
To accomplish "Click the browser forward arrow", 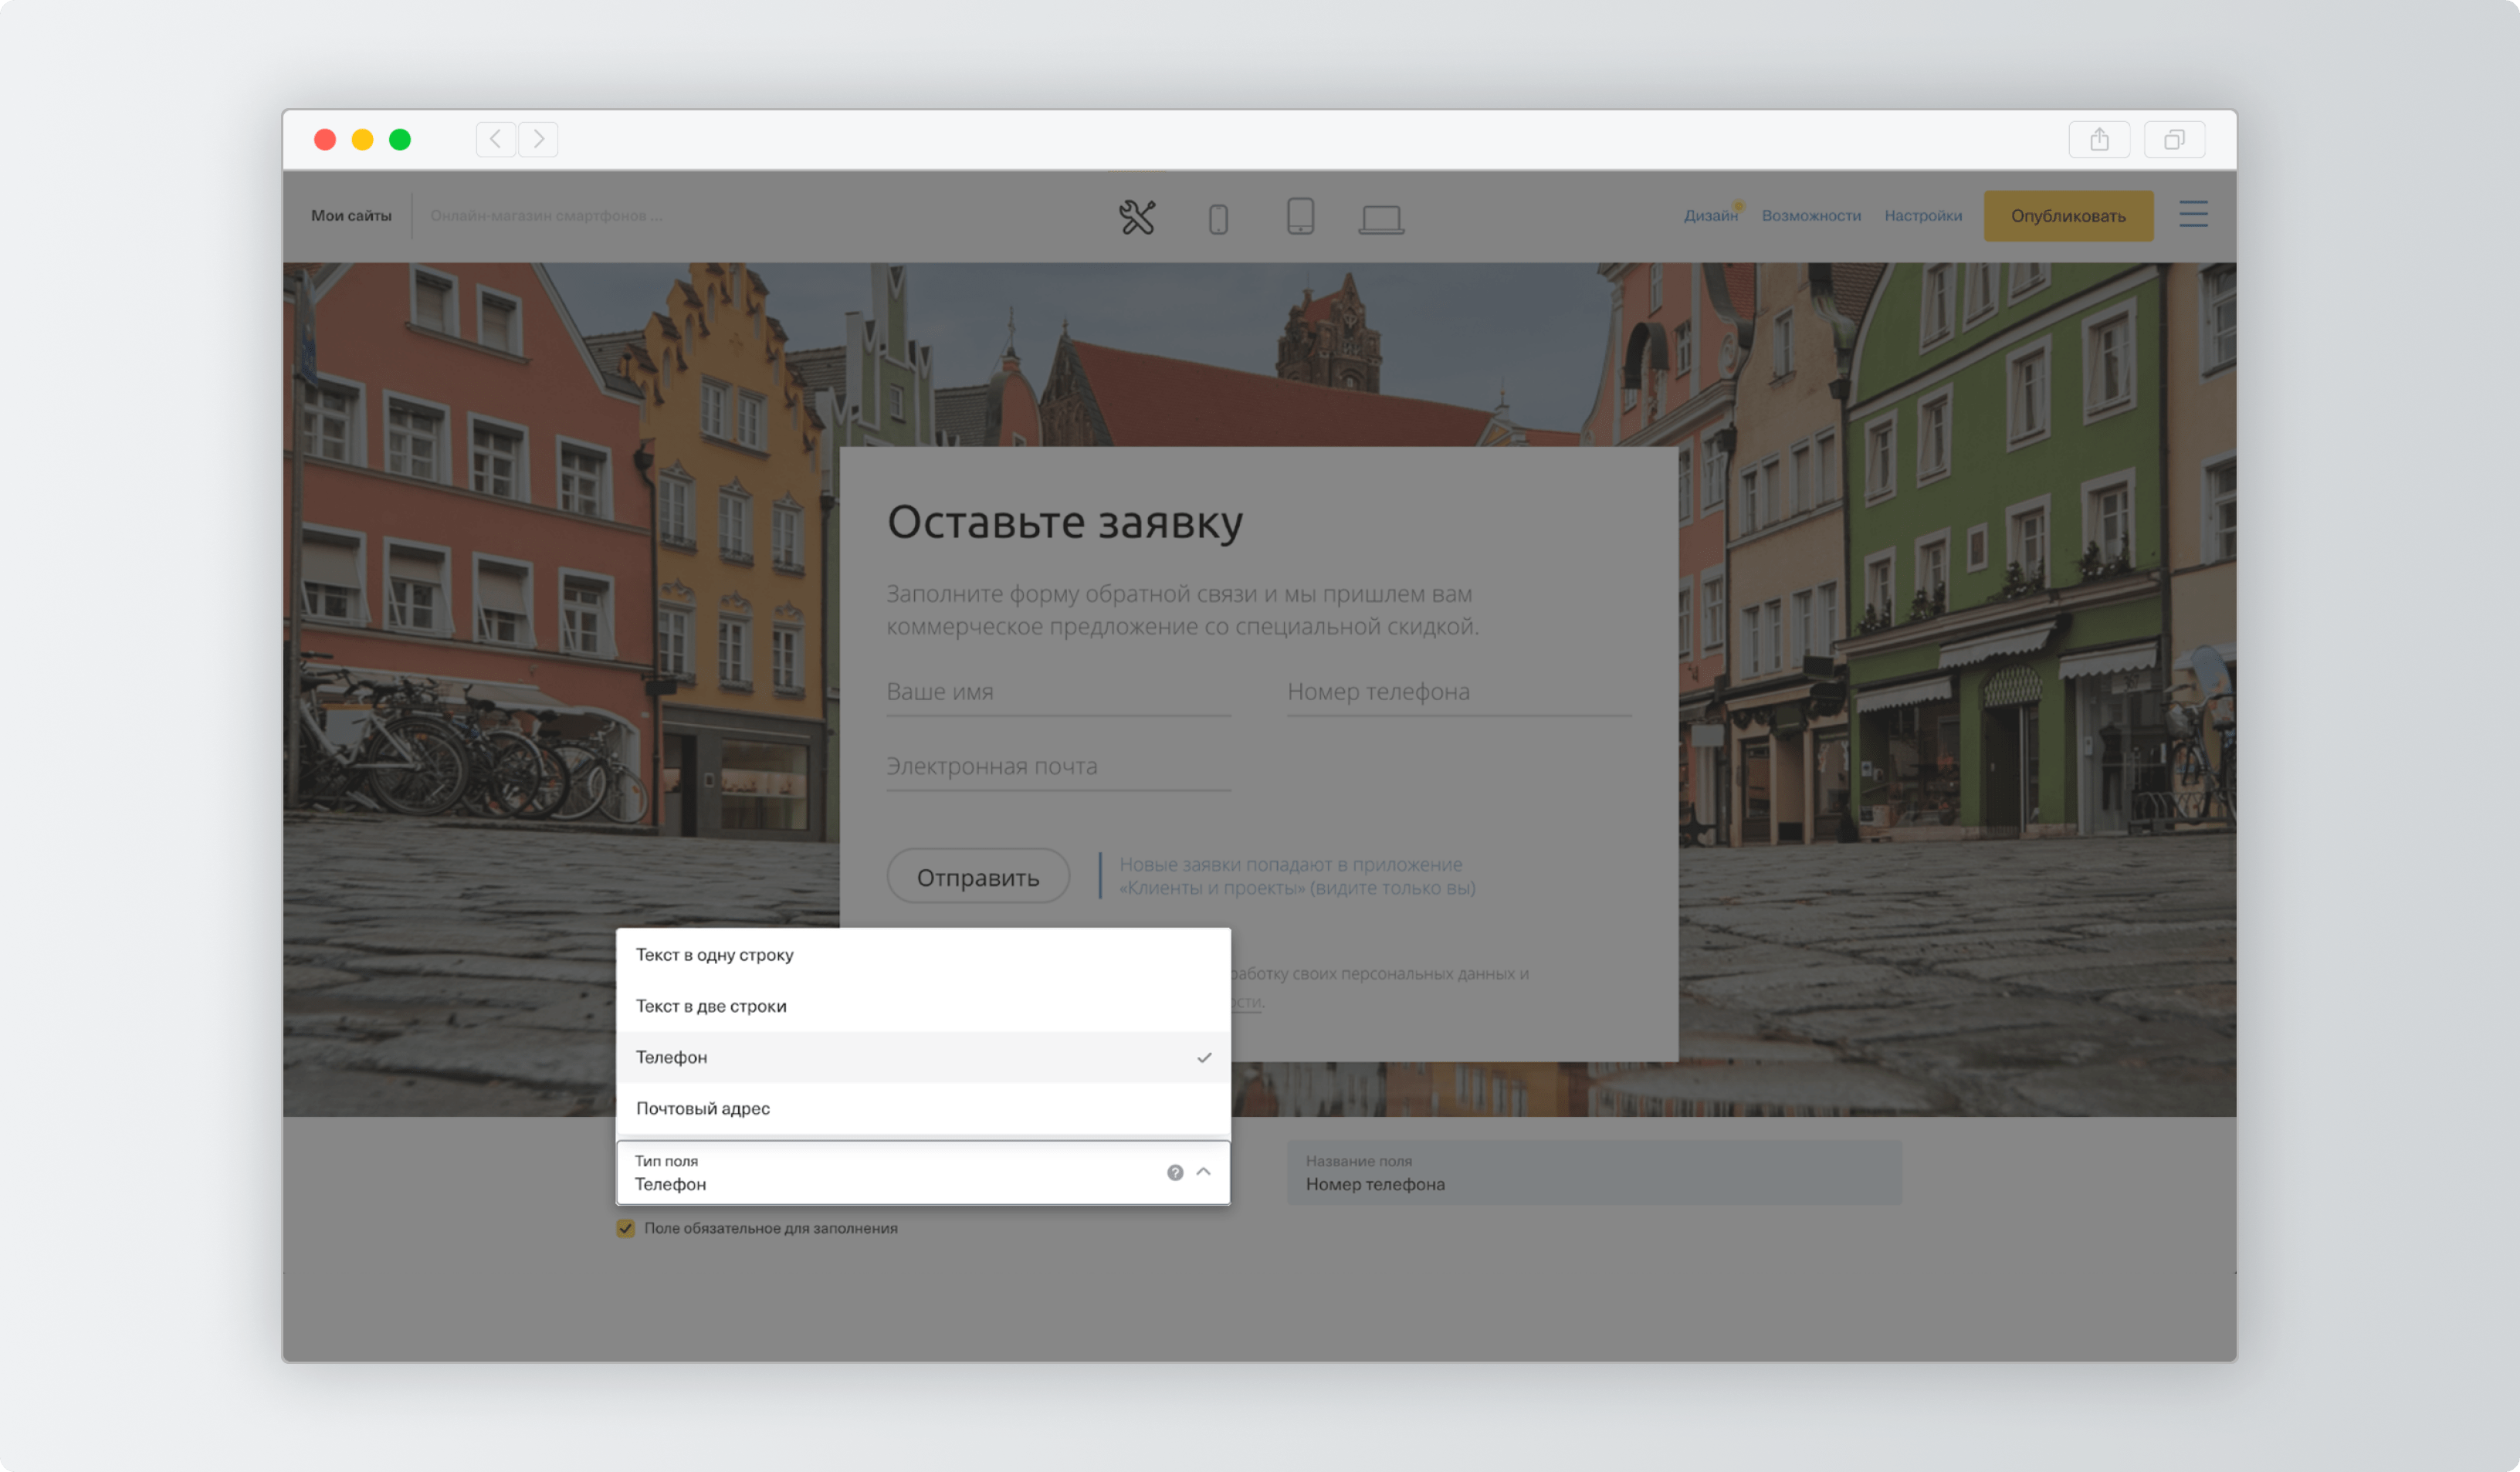I will (x=538, y=139).
